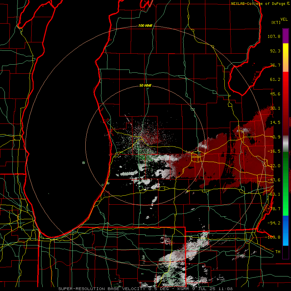The width and height of the screenshot is (291, 291).
Task: Pick the blue segment of the color bar
Action: pyautogui.click(x=286, y=231)
